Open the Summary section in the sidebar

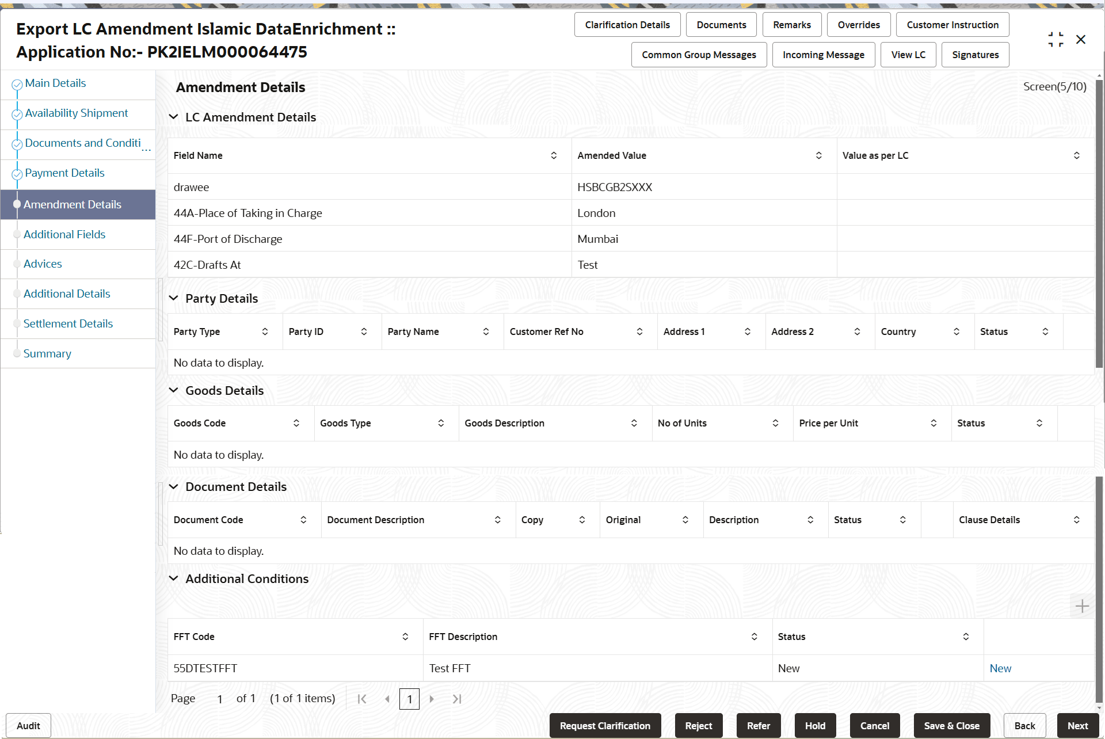coord(47,353)
